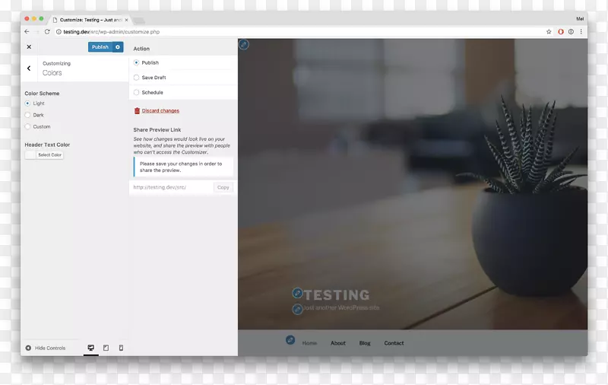Switch to mobile preview device icon
The image size is (608, 385).
coord(121,348)
